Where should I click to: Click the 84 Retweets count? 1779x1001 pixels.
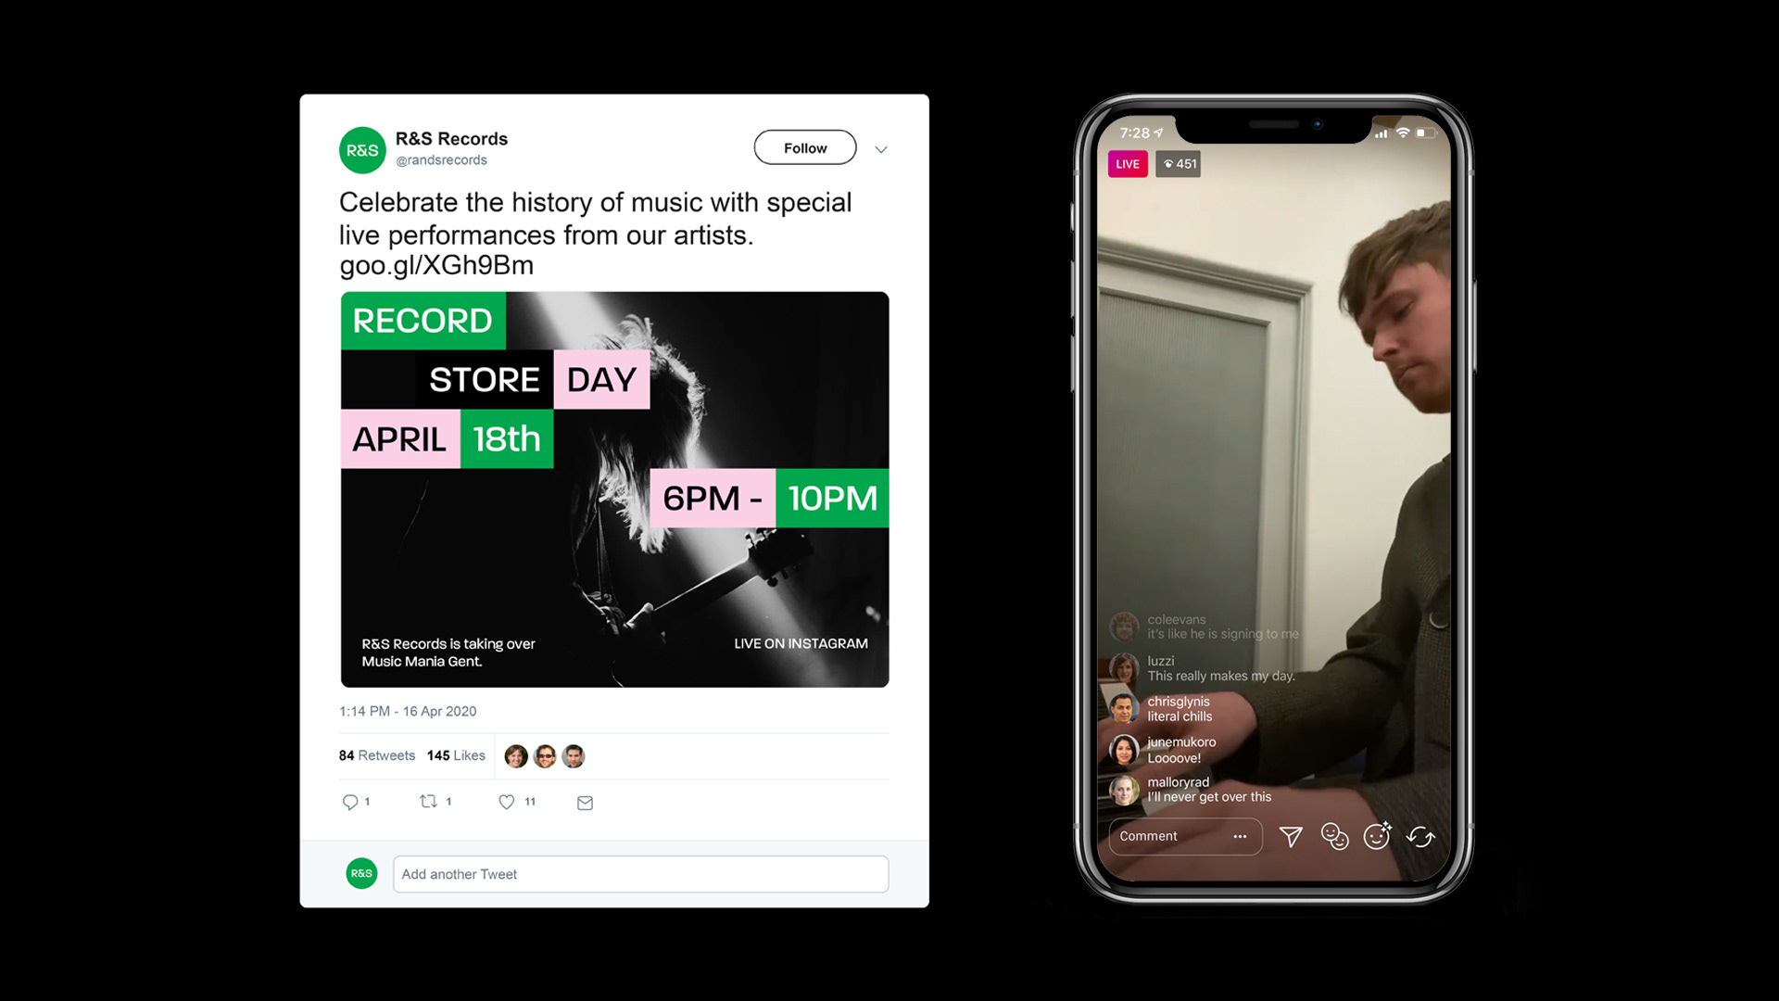click(x=377, y=755)
